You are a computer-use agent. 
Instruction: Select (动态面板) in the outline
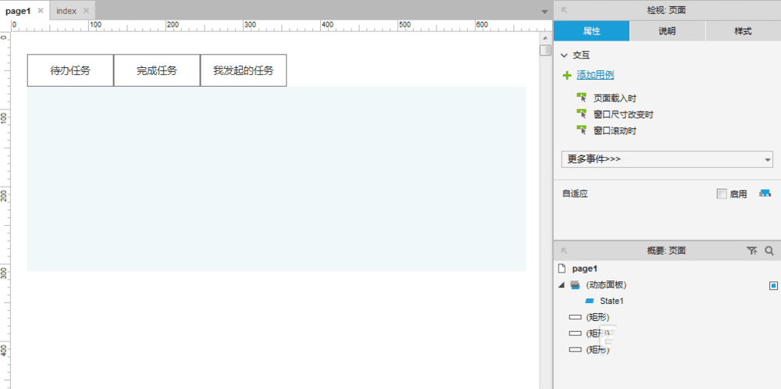coord(606,285)
